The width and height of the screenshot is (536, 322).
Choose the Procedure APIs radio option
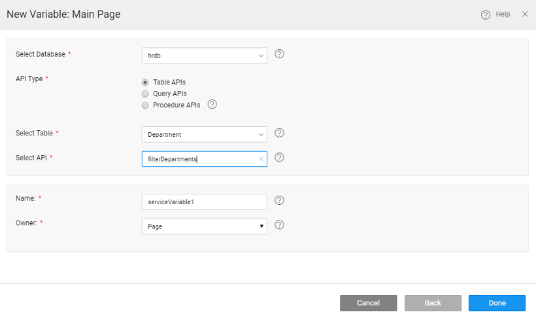[145, 105]
